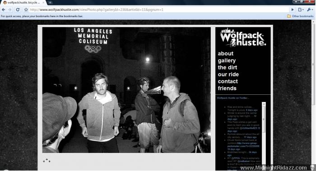
Task: Reload the current page
Action: (x=18, y=9)
